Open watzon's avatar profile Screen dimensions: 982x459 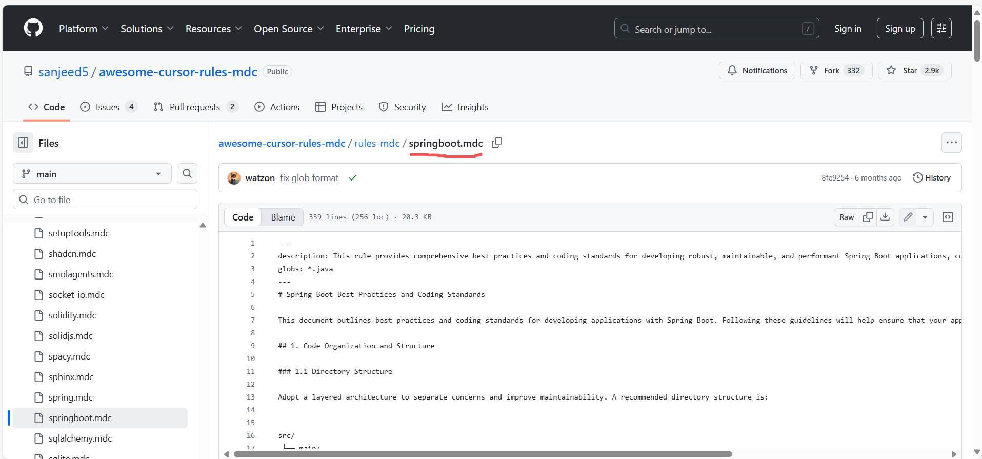pos(234,178)
